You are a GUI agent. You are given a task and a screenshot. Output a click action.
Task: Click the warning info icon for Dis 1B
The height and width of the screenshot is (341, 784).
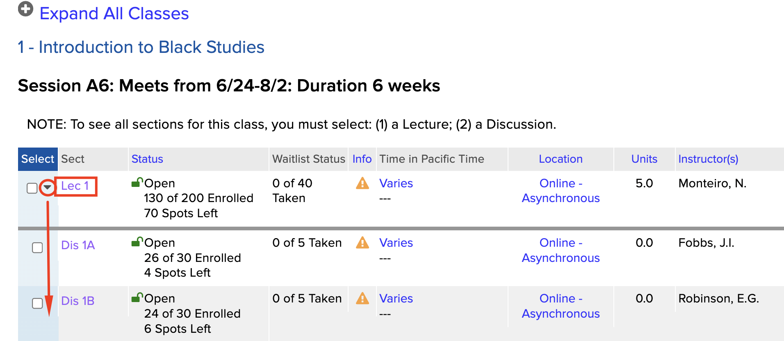(362, 298)
